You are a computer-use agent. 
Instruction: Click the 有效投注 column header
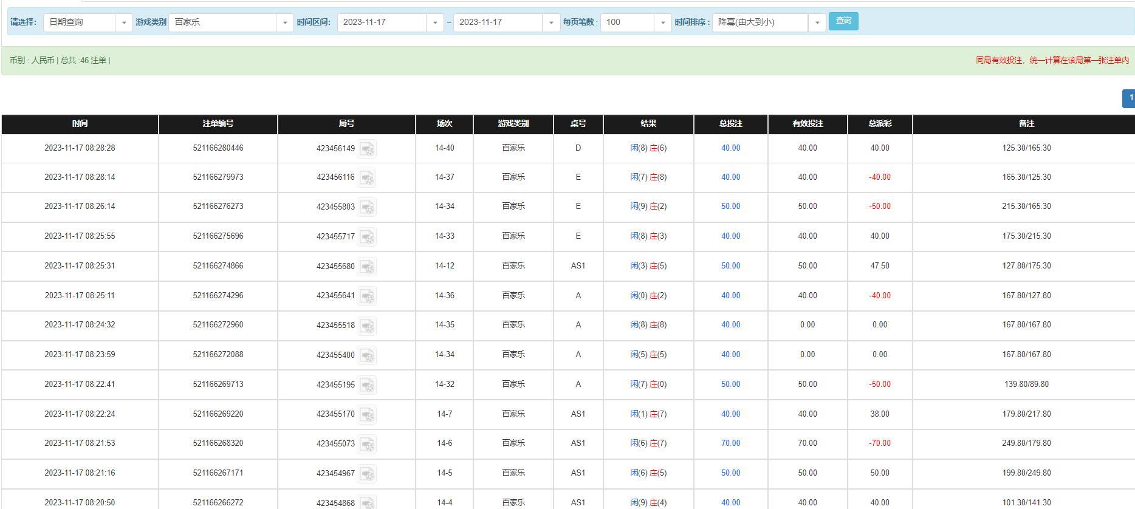point(808,124)
